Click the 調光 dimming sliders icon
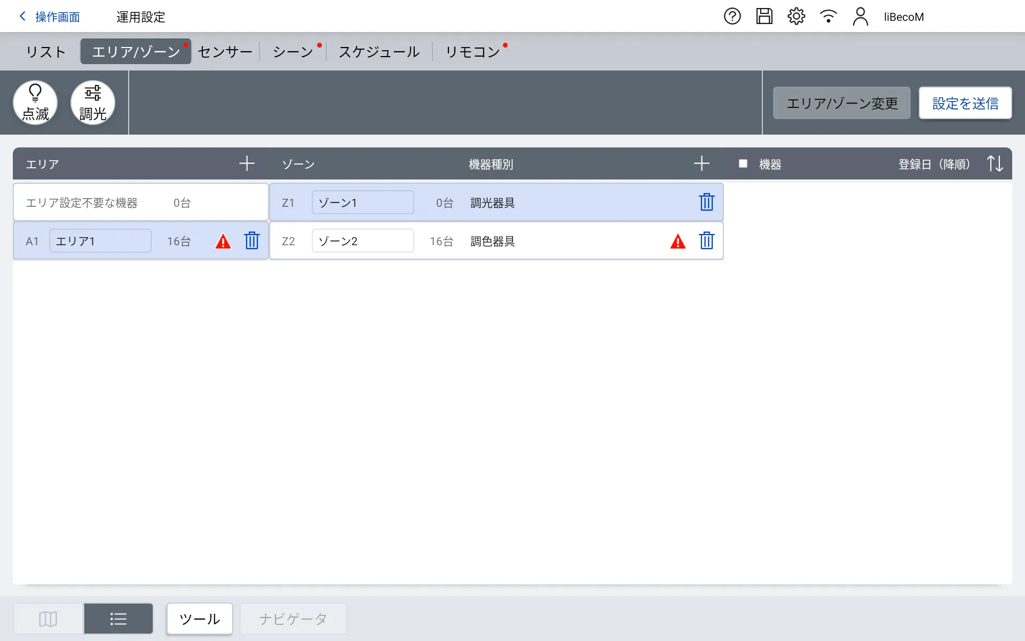Viewport: 1025px width, 641px height. 93,103
